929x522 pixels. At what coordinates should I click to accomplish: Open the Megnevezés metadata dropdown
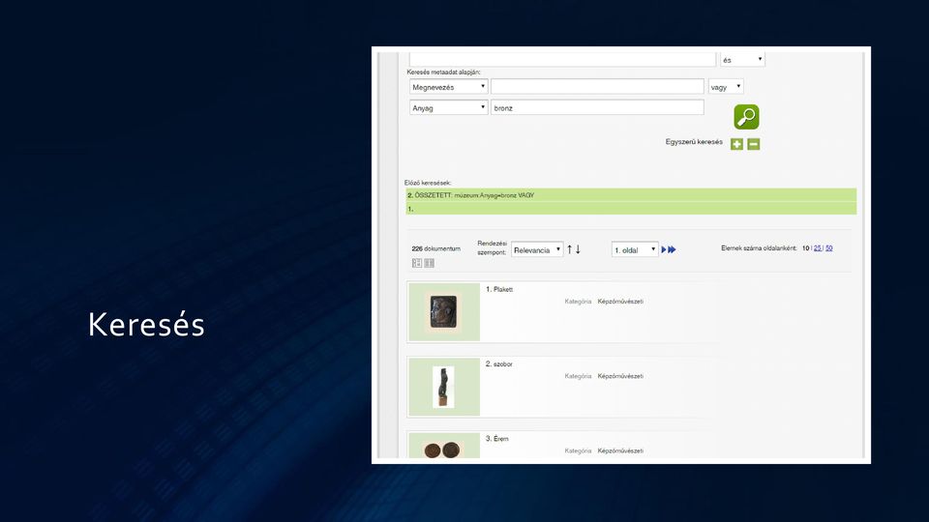[448, 86]
